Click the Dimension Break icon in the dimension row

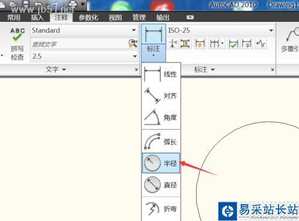click(x=173, y=43)
